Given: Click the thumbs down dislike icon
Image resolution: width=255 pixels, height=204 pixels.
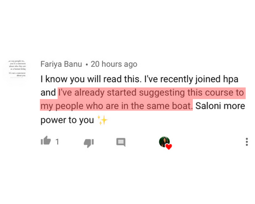Looking at the screenshot, I should (x=89, y=143).
